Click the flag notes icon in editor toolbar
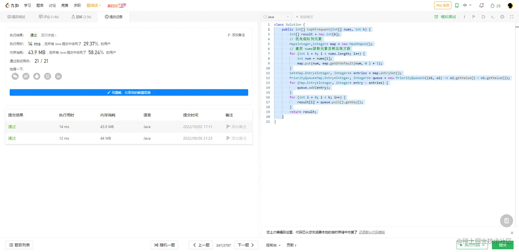This screenshot has width=519, height=252. coord(474,17)
